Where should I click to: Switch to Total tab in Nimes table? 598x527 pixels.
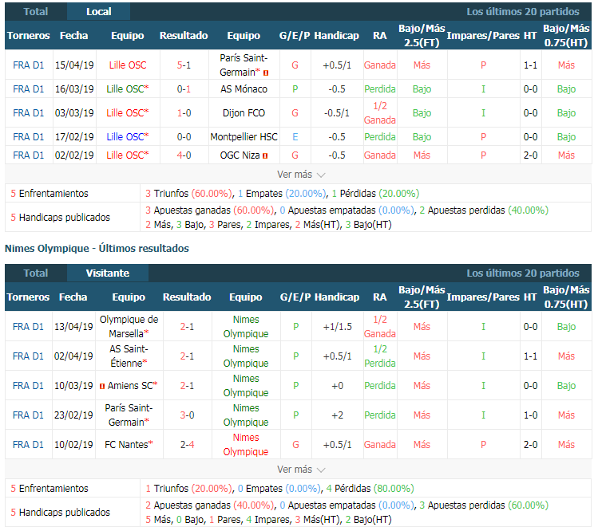35,273
